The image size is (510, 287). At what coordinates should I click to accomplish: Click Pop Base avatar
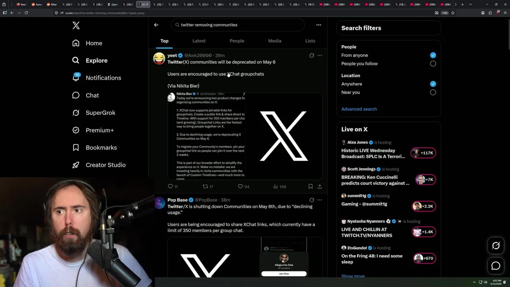pos(159,203)
